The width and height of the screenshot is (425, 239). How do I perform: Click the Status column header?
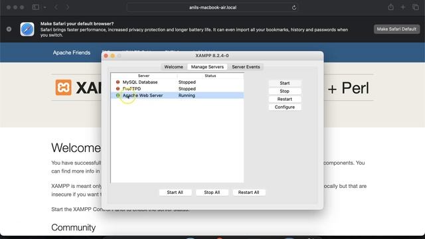point(211,76)
